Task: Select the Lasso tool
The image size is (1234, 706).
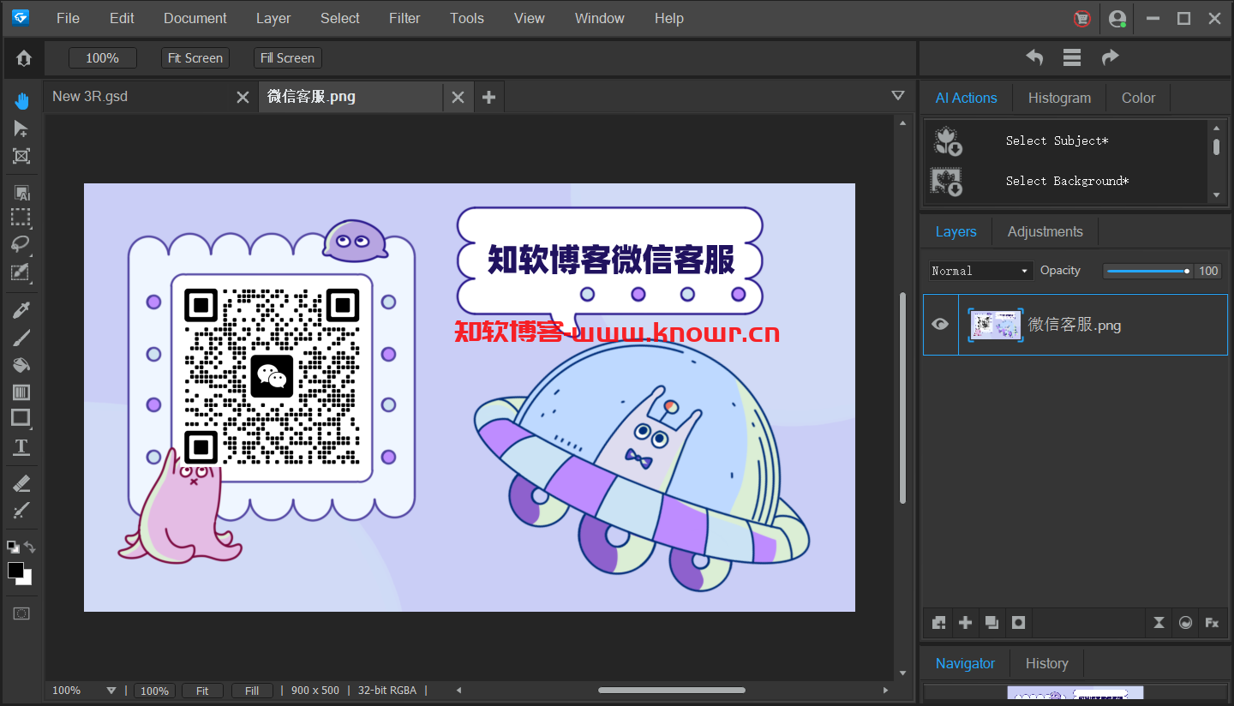Action: point(21,245)
